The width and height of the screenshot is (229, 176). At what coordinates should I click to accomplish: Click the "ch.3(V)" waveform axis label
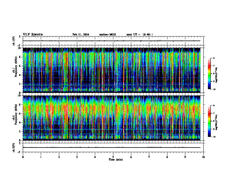[x=14, y=148]
